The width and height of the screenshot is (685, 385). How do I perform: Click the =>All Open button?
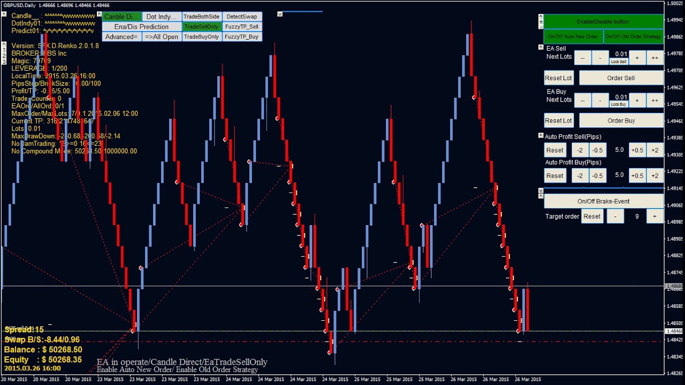[x=162, y=37]
